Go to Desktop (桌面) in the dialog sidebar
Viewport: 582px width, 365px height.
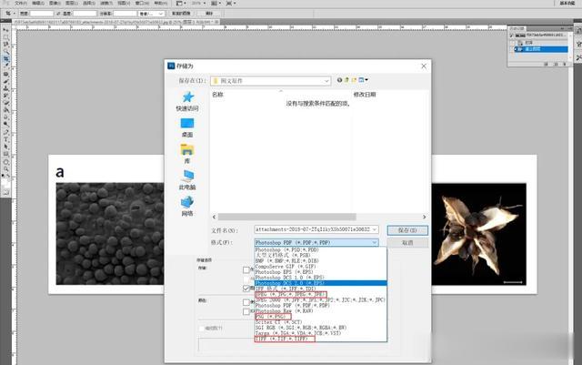tap(187, 127)
